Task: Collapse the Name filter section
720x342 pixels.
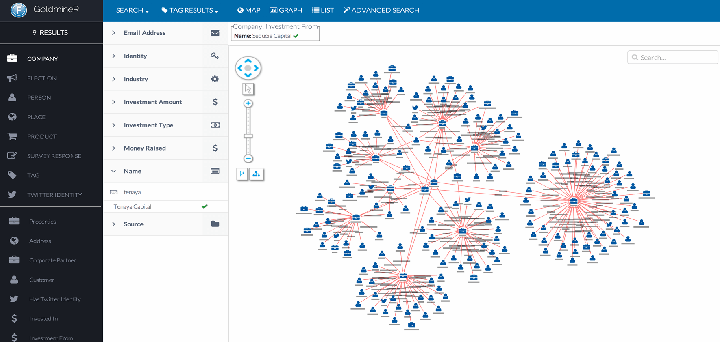Action: (114, 171)
